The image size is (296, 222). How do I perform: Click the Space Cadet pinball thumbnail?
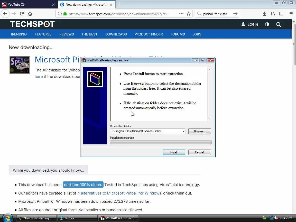[20, 65]
